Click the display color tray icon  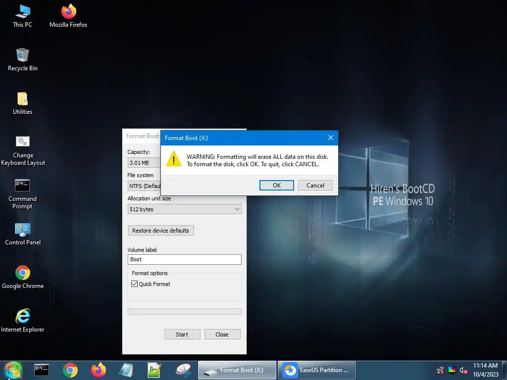click(452, 370)
